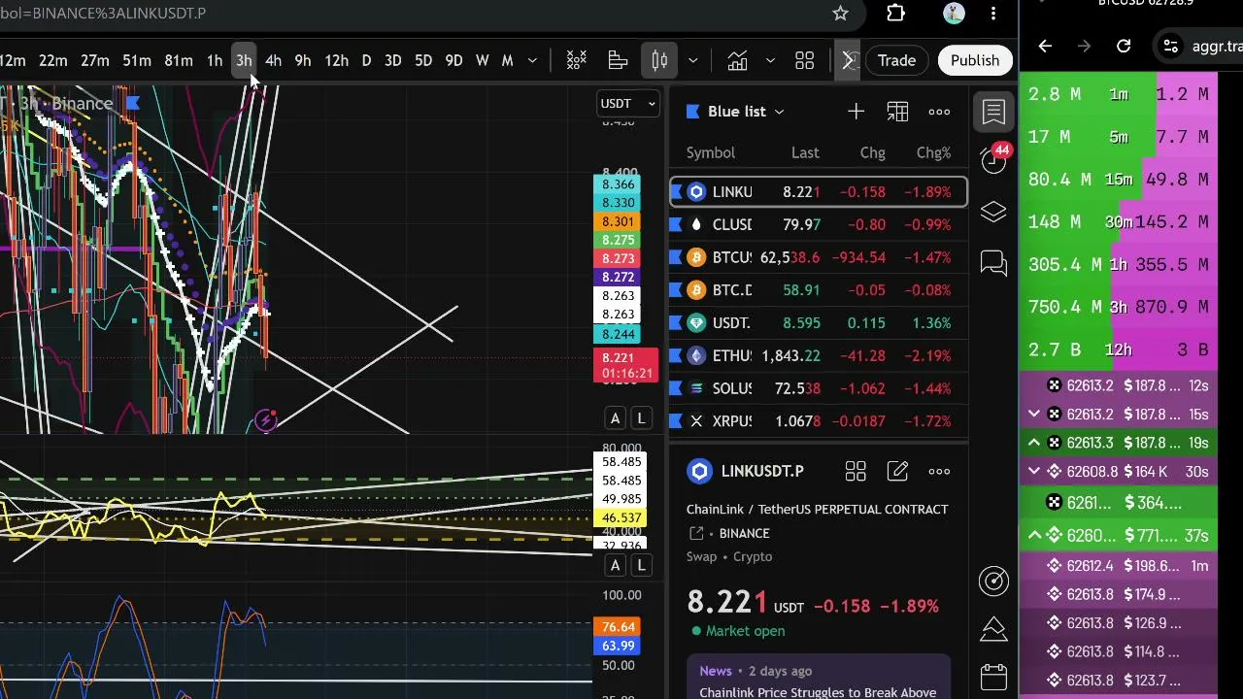Viewport: 1243px width, 699px height.
Task: Open Chrome three-dot menu
Action: (x=992, y=14)
